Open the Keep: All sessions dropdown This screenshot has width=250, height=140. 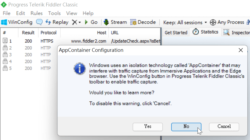click(185, 22)
